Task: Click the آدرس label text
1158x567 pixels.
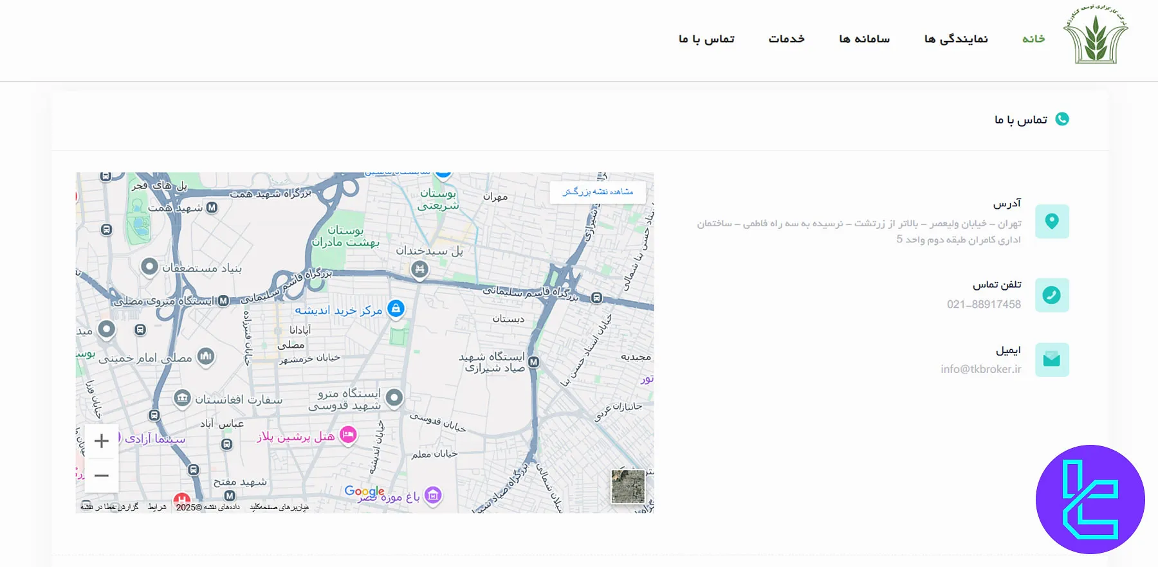Action: (1007, 203)
